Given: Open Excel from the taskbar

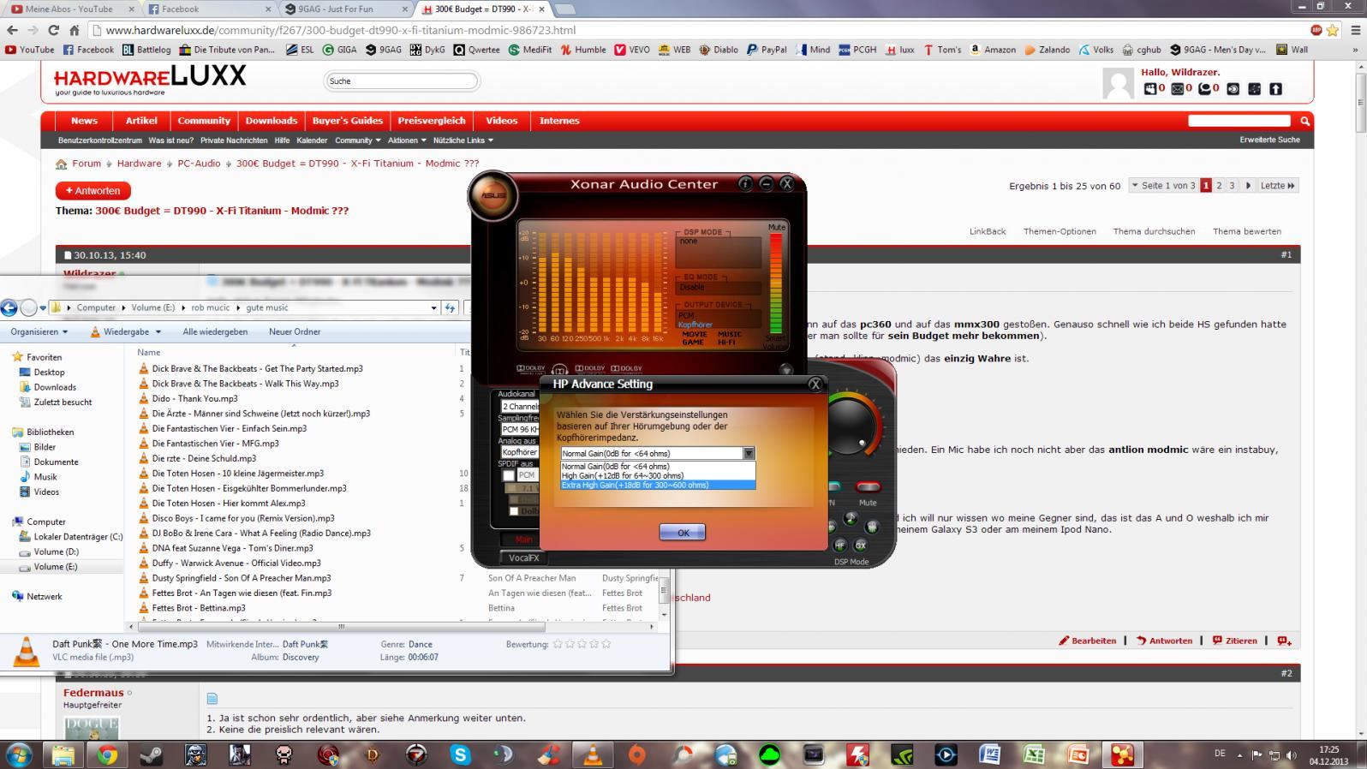Looking at the screenshot, I should tap(1034, 754).
